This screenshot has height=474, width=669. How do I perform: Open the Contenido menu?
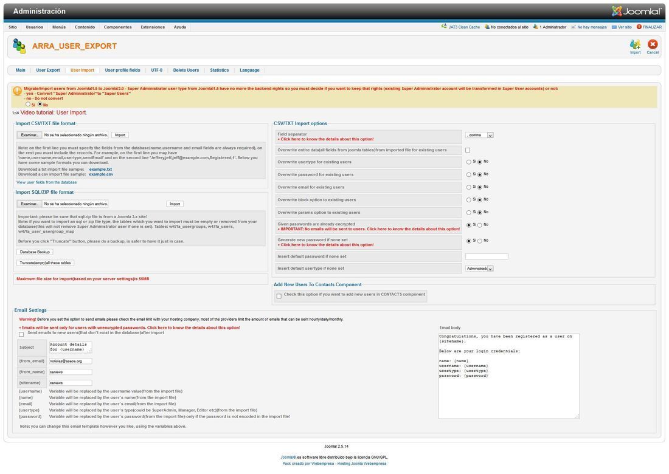coord(85,27)
